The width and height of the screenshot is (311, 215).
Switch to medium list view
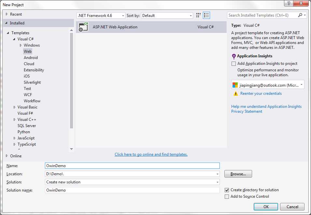(206, 15)
